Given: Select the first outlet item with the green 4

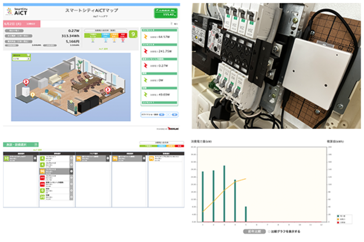Looking at the screenshot, I should [55, 159].
